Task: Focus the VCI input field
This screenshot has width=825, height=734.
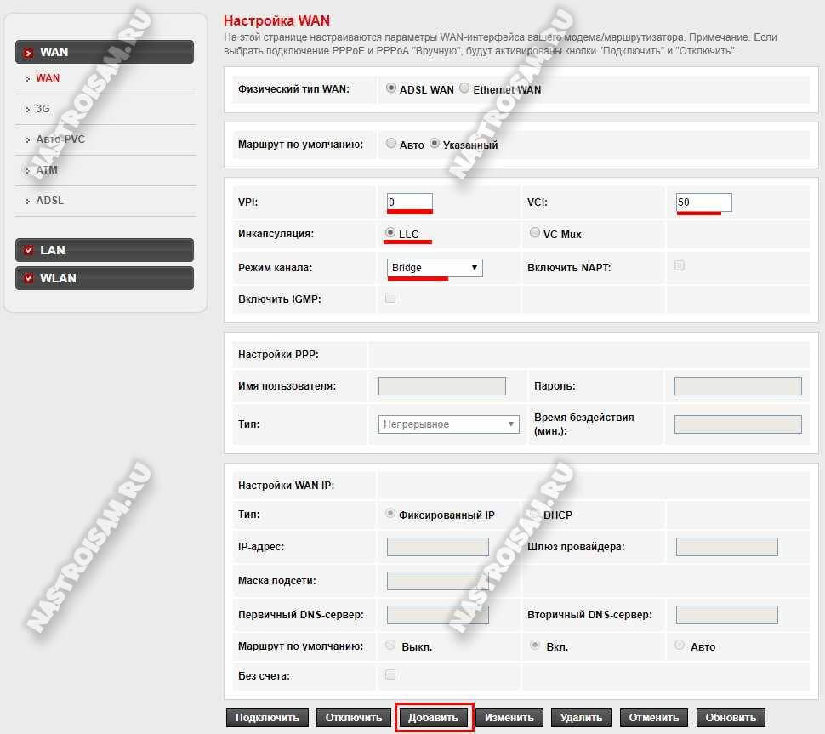Action: (703, 202)
